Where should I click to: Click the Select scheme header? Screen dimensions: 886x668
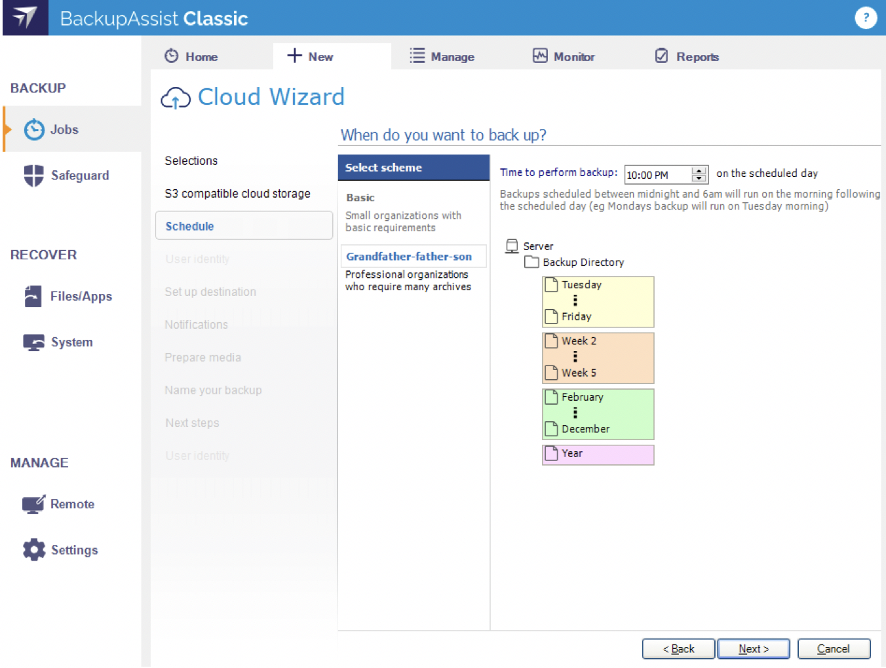(414, 168)
